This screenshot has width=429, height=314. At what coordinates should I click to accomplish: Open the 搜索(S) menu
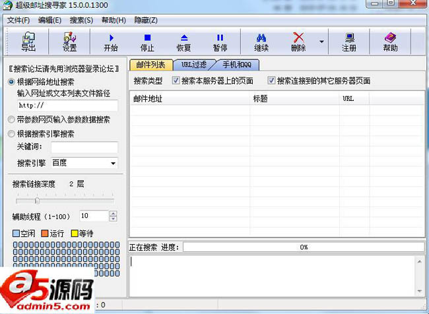(81, 20)
